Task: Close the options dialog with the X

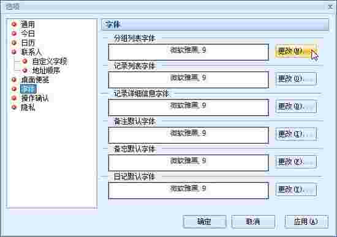Action: [x=330, y=7]
